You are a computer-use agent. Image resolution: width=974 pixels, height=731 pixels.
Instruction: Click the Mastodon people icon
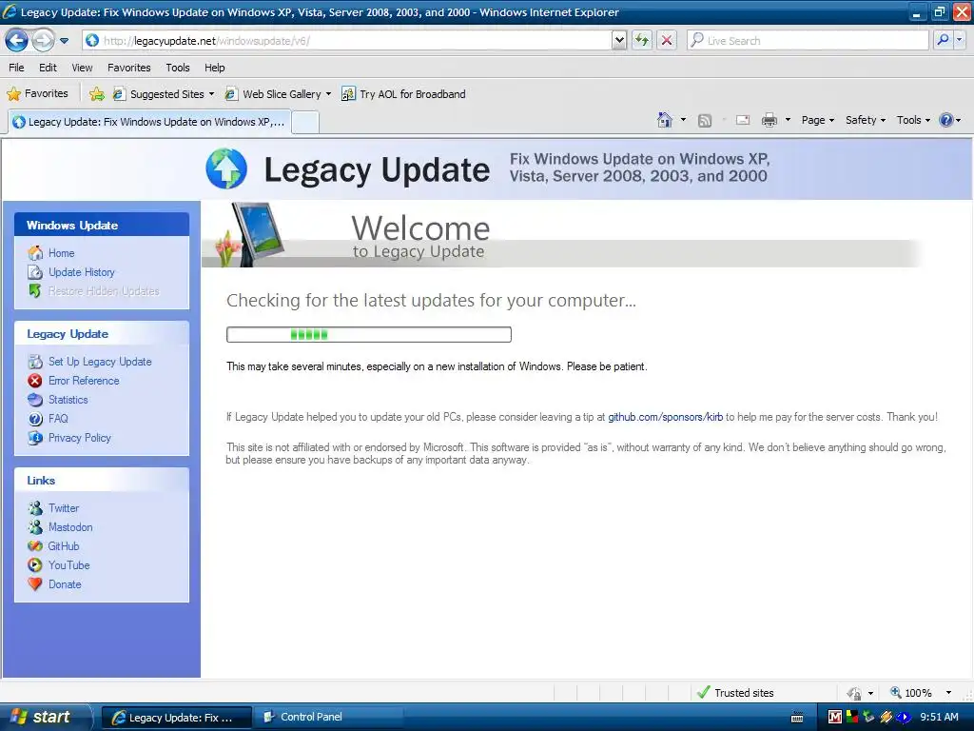click(x=35, y=527)
